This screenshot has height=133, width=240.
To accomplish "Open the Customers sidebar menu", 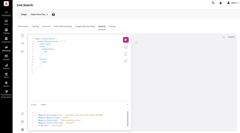I will pyautogui.click(x=6, y=40).
